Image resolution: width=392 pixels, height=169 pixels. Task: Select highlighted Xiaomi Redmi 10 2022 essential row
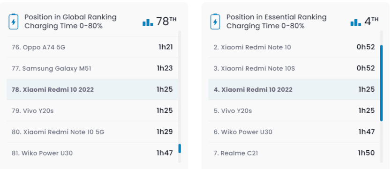294,89
